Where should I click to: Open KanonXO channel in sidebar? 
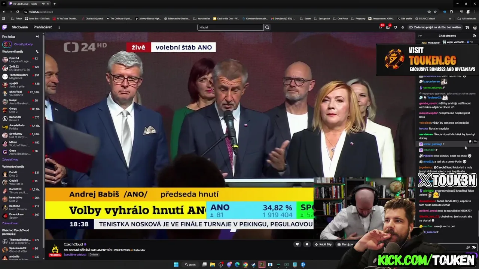[22, 119]
